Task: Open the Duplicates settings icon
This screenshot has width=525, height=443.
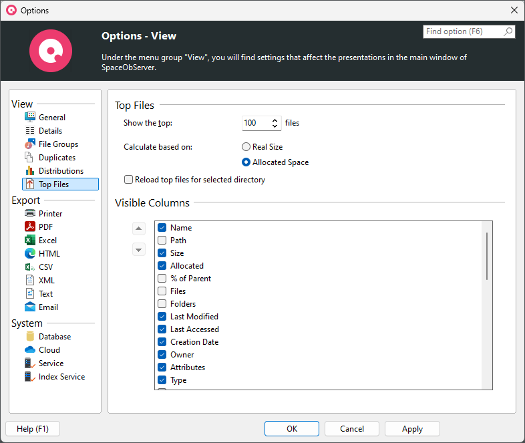Action: pos(29,158)
